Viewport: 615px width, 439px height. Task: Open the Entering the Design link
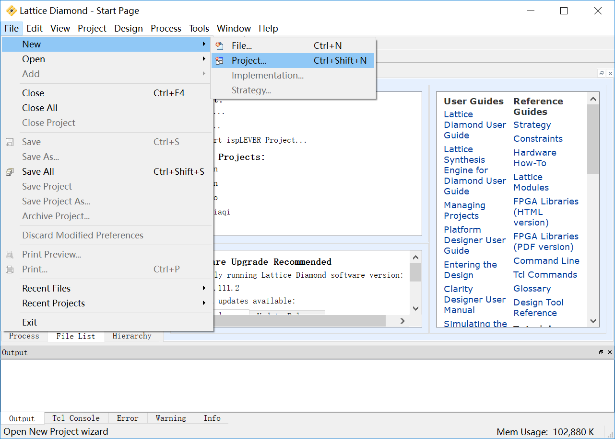[x=470, y=270]
